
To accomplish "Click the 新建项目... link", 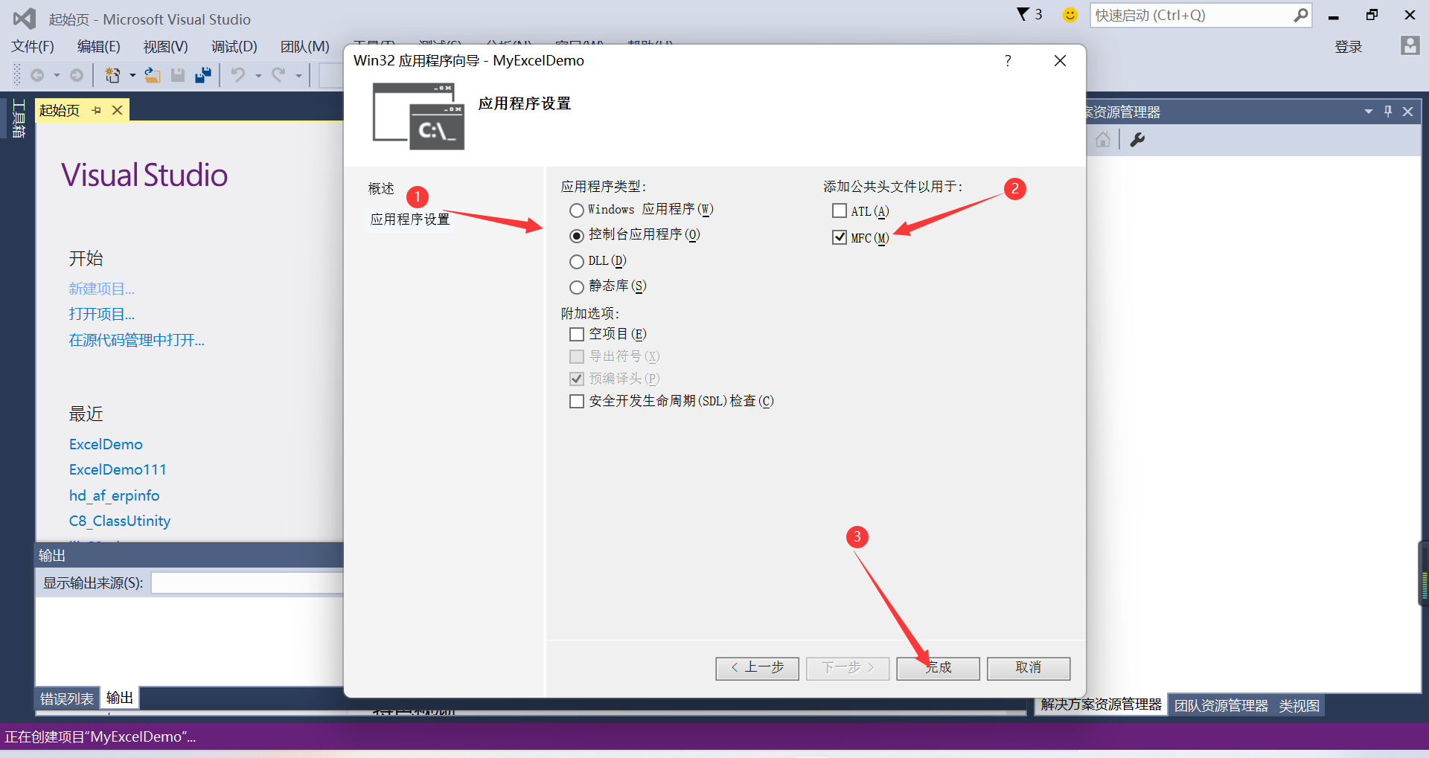I will [x=102, y=289].
